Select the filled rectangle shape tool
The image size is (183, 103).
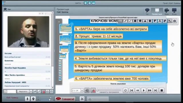pyautogui.click(x=135, y=21)
